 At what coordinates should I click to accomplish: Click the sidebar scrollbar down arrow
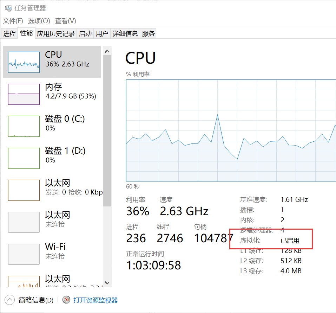107,283
